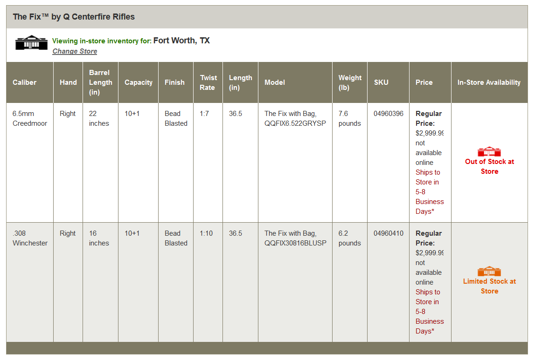The height and width of the screenshot is (361, 535).
Task: Click the Twist Rate column header
Action: click(208, 82)
